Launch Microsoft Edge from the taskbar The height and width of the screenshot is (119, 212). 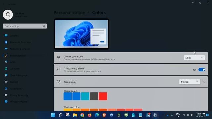coord(97,115)
